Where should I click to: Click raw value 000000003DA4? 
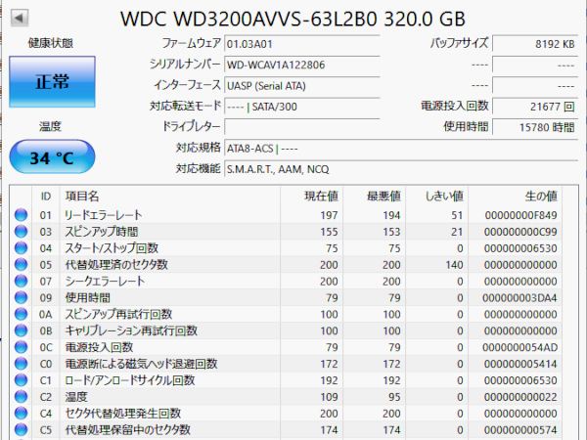point(519,298)
